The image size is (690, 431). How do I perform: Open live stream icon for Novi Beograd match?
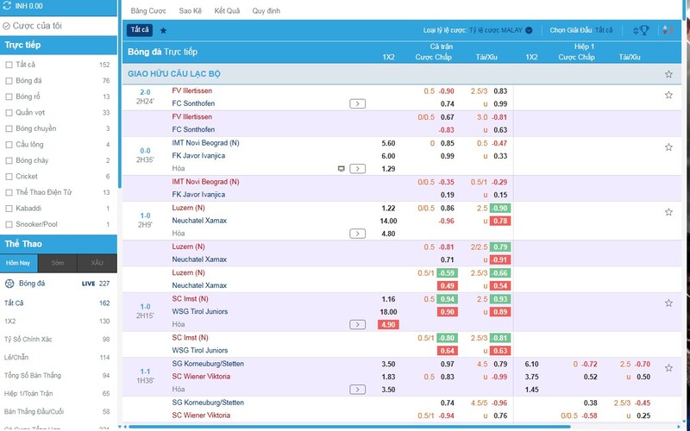point(341,168)
